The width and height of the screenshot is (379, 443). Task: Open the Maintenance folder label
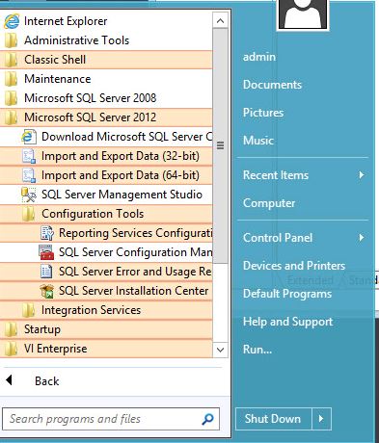point(58,79)
